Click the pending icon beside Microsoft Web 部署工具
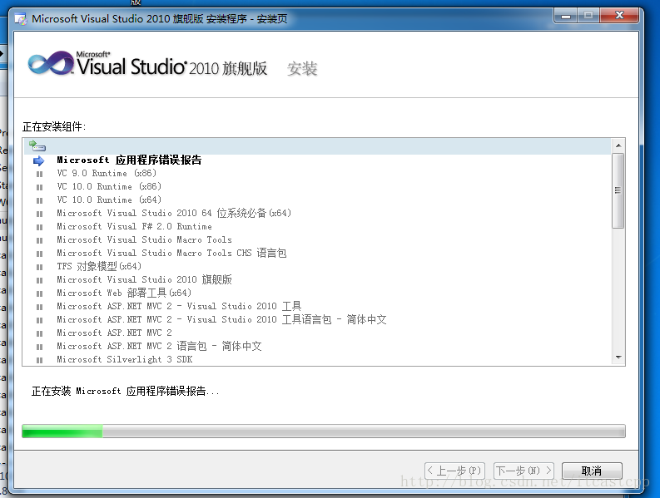The height and width of the screenshot is (498, 660). pos(40,293)
